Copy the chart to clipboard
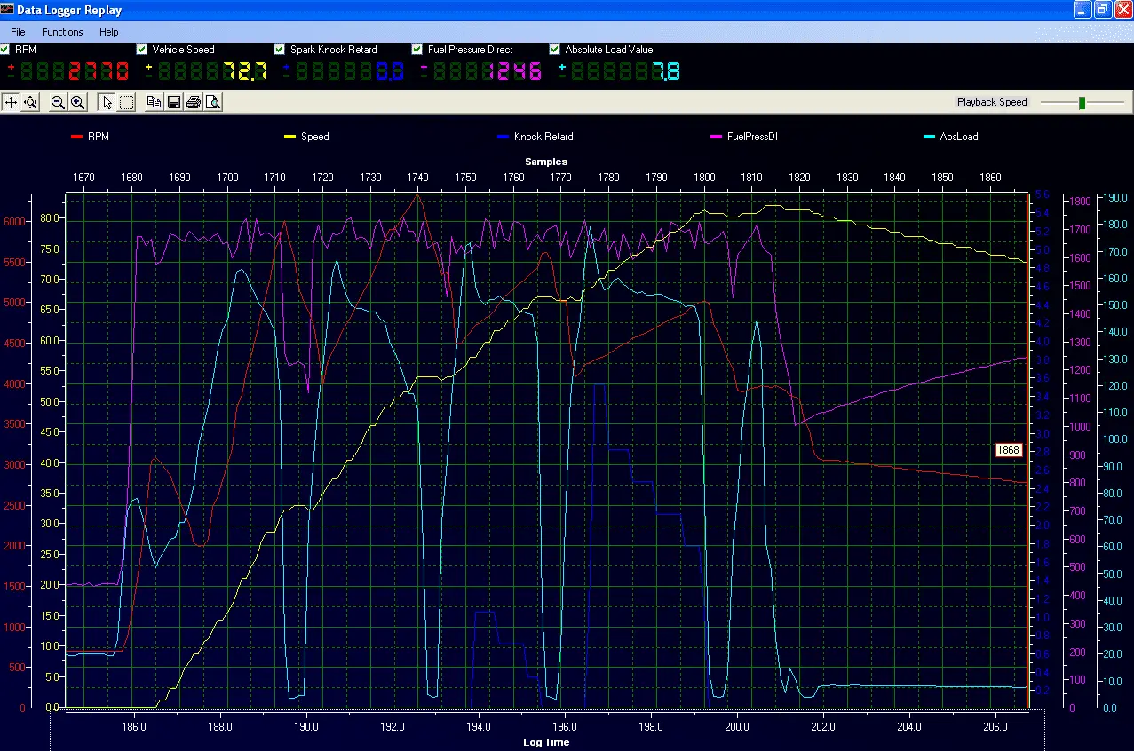The height and width of the screenshot is (751, 1134). [154, 102]
